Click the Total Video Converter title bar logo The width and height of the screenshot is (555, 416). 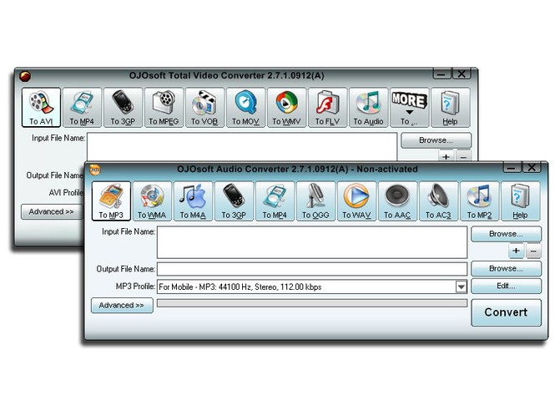pyautogui.click(x=25, y=76)
